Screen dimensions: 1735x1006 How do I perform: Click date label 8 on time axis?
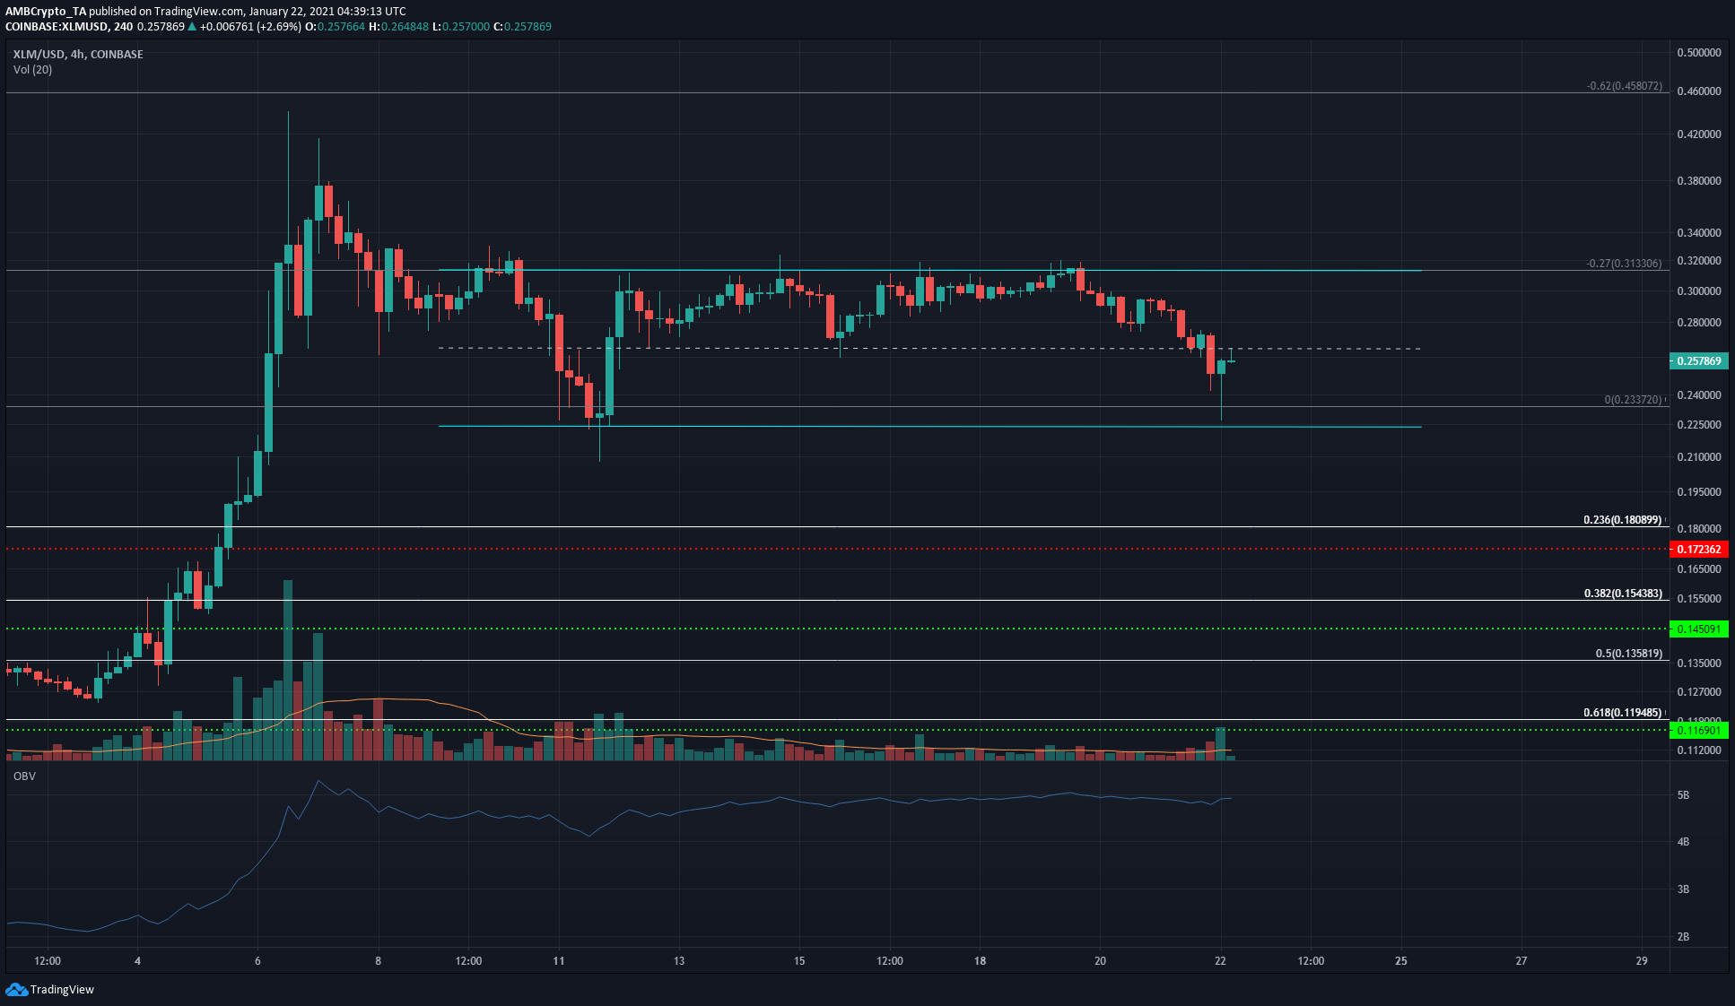click(x=378, y=961)
